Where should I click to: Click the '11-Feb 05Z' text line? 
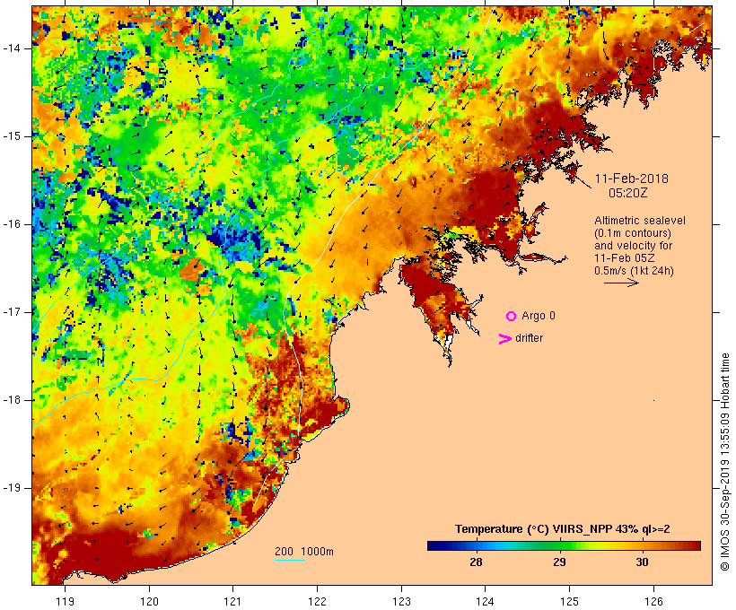tap(625, 258)
